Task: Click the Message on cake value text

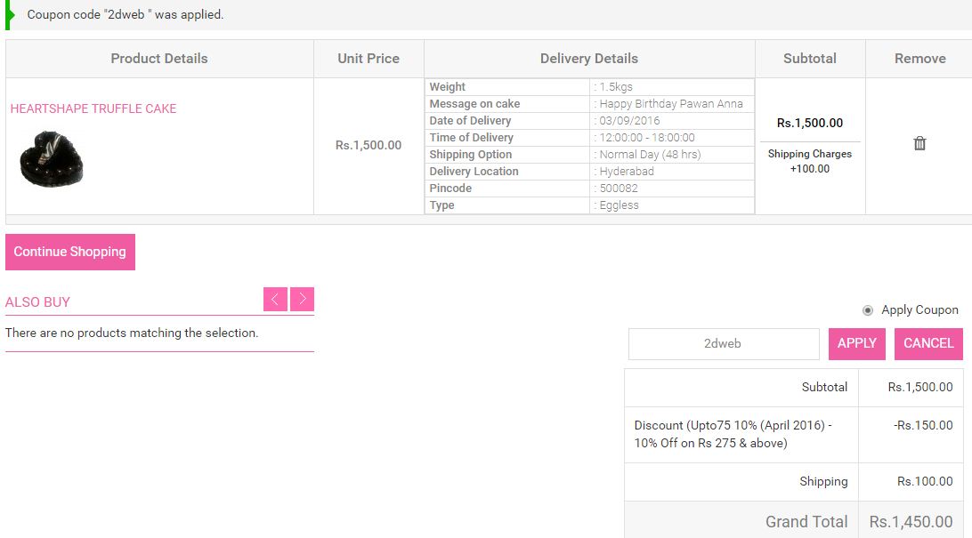Action: [x=670, y=104]
